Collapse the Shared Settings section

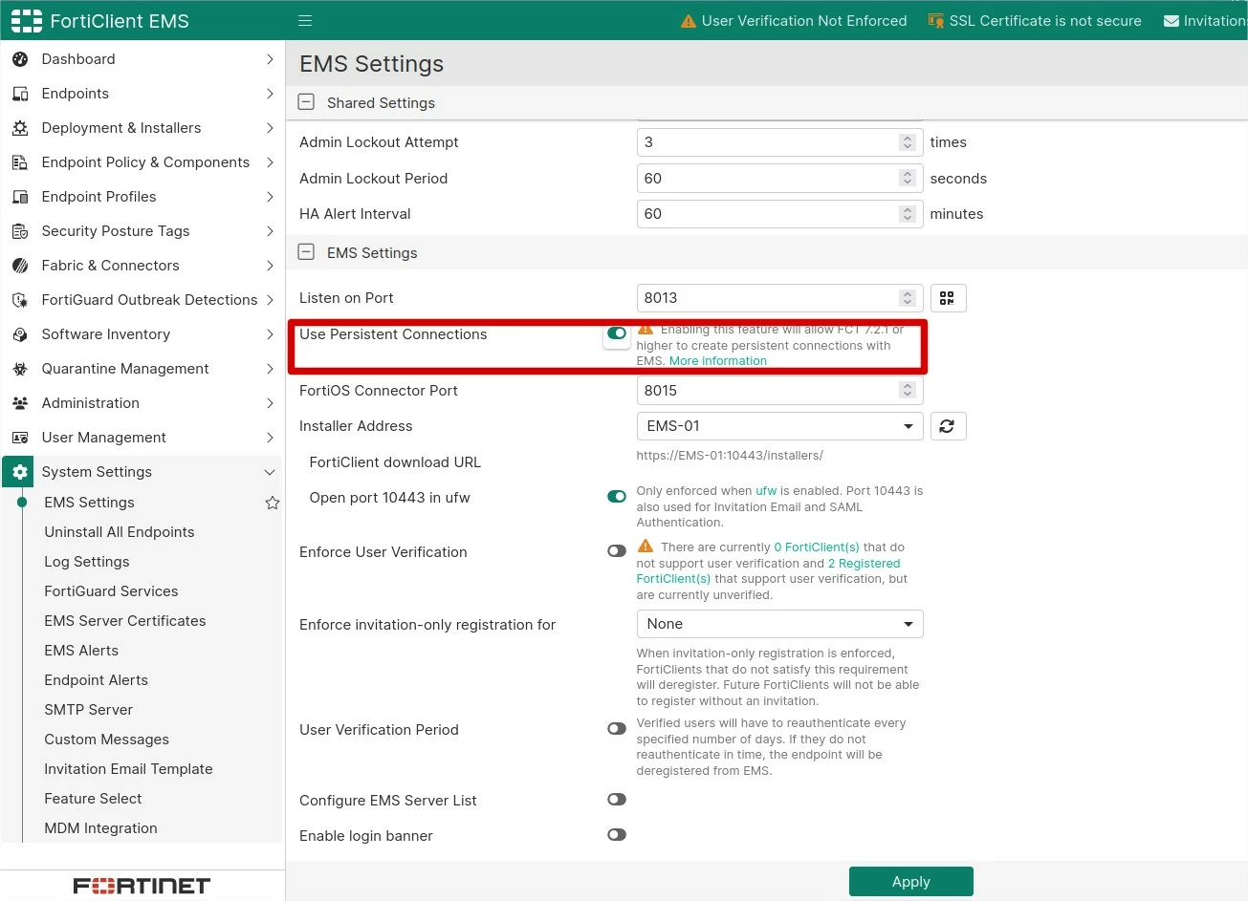pyautogui.click(x=306, y=102)
